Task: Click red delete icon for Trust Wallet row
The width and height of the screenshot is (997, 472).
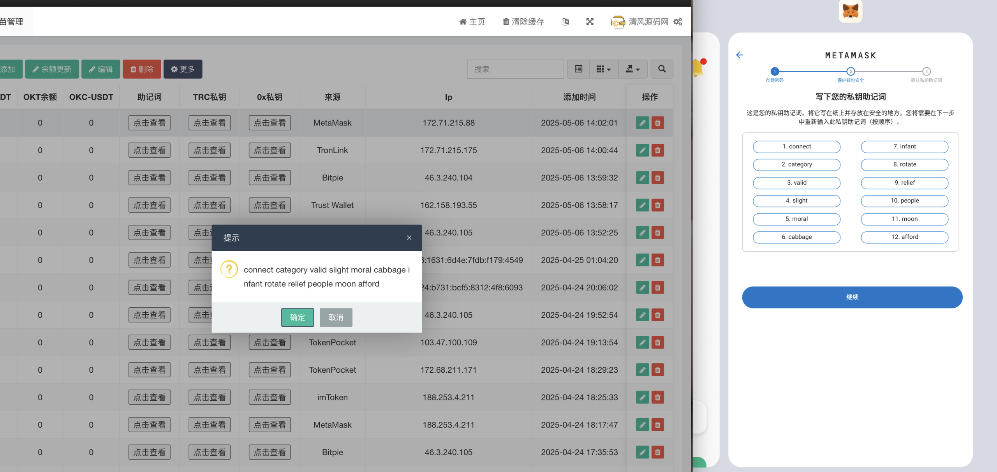Action: 657,205
